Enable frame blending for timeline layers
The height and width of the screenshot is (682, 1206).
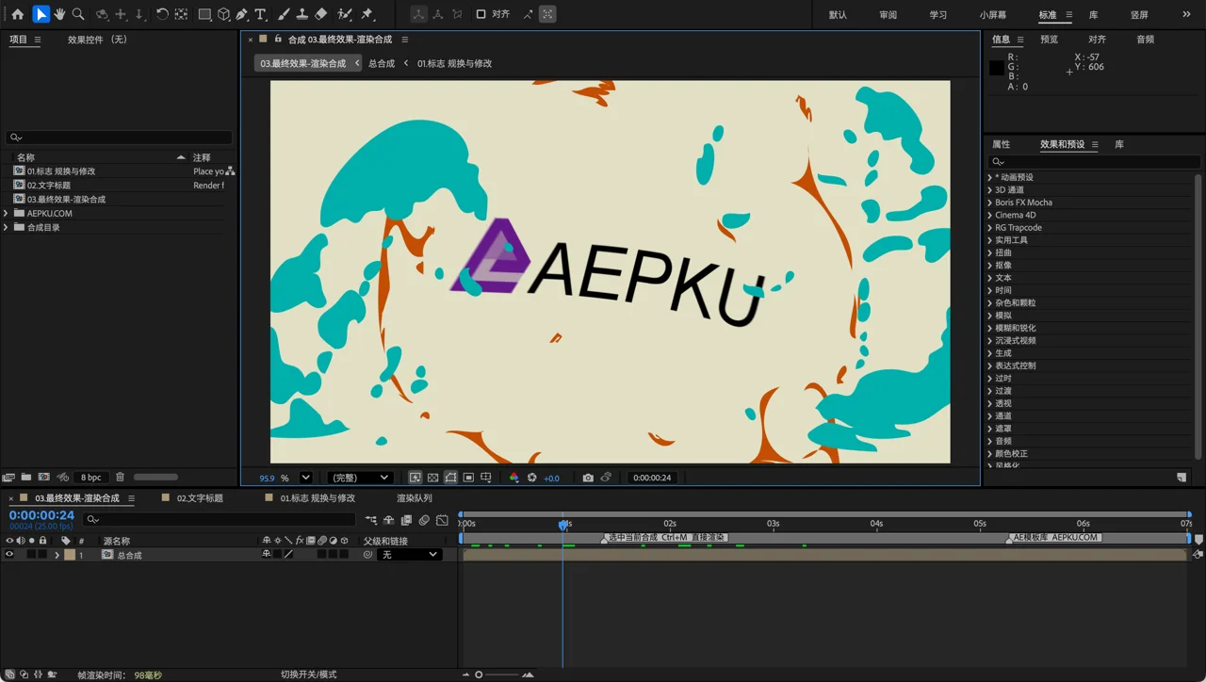click(x=406, y=520)
